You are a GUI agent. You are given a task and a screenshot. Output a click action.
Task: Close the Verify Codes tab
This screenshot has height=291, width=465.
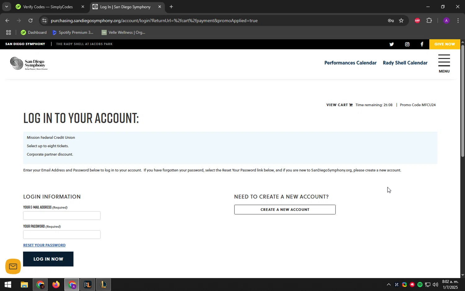click(x=82, y=7)
